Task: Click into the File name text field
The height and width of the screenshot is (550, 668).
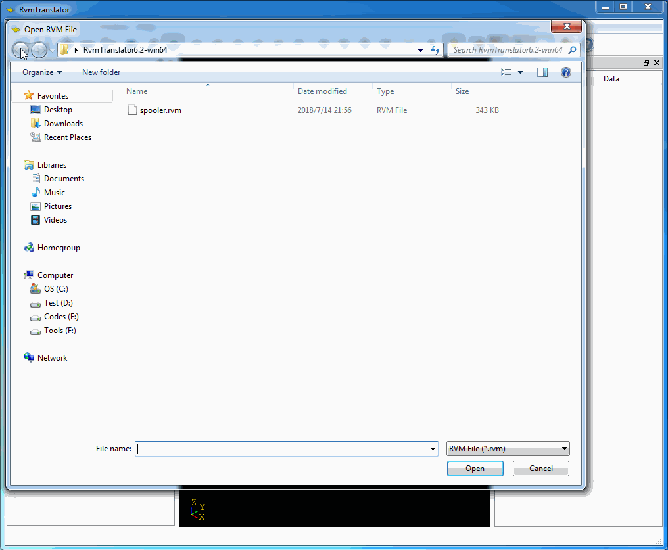Action: coord(283,449)
